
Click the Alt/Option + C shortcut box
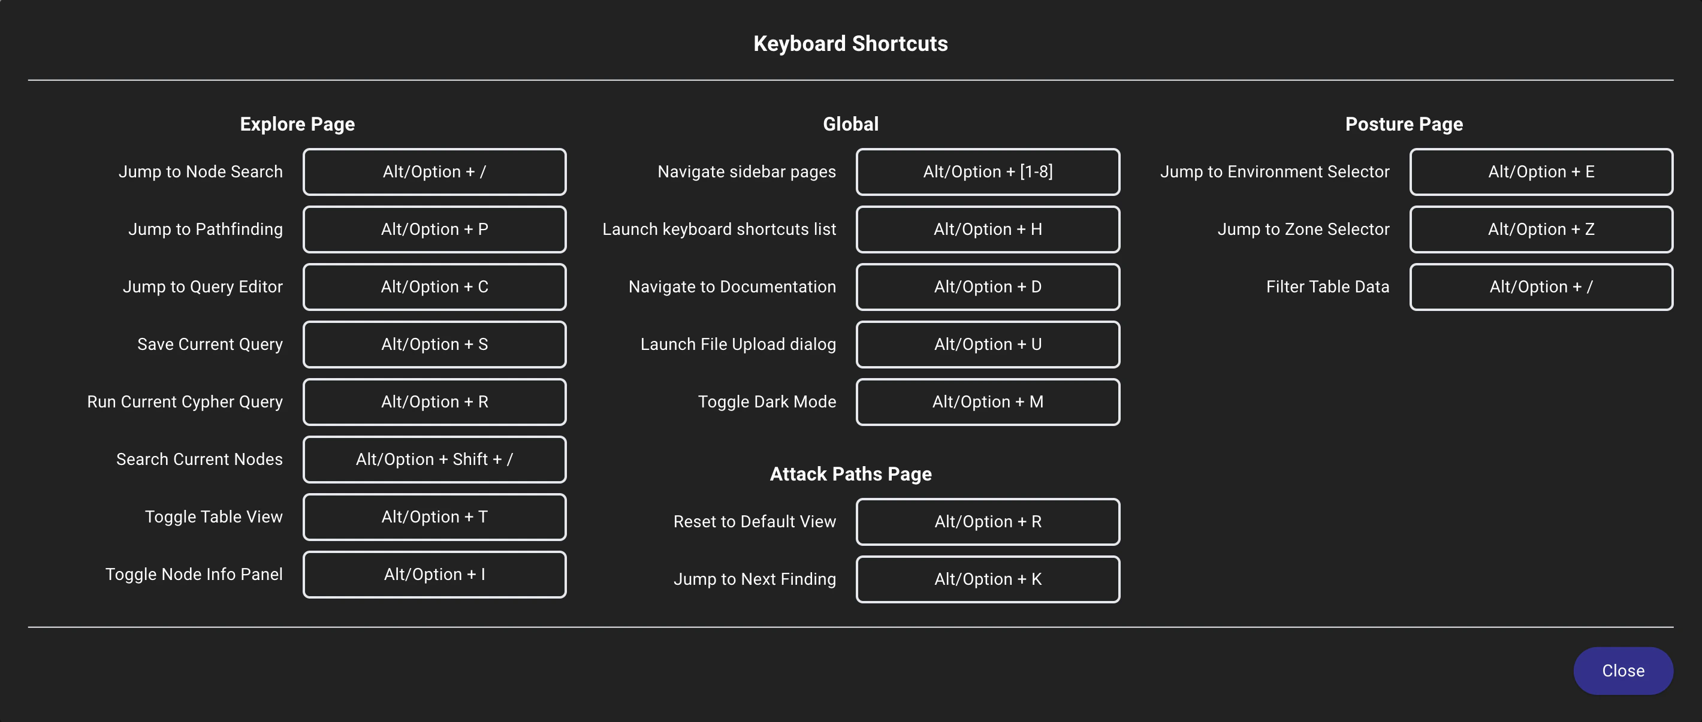[434, 286]
